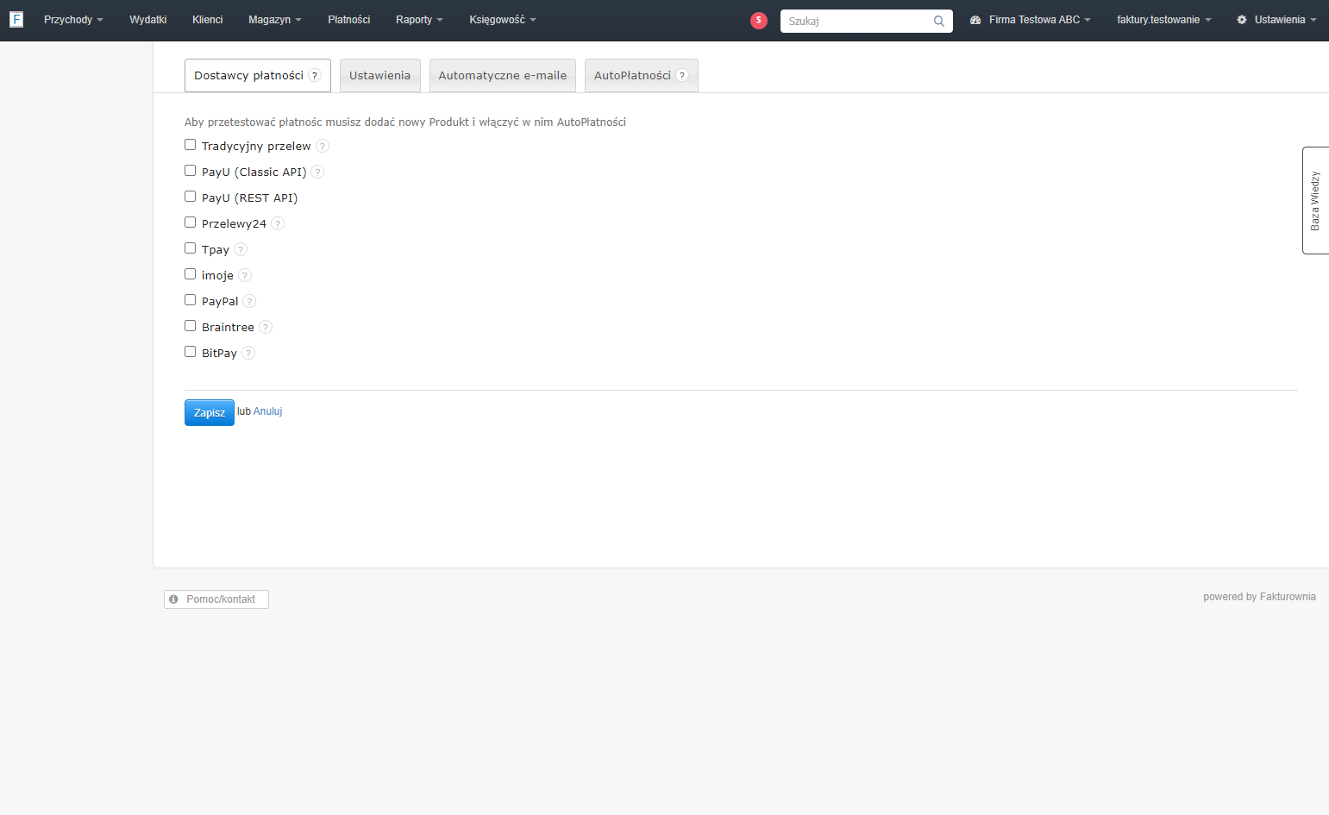The width and height of the screenshot is (1329, 815).
Task: Check the Braintree provider box
Action: [x=191, y=326]
